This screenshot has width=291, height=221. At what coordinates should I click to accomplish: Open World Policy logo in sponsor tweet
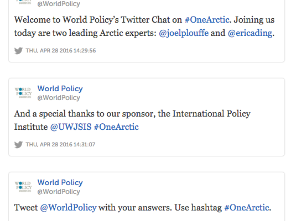pos(23,92)
